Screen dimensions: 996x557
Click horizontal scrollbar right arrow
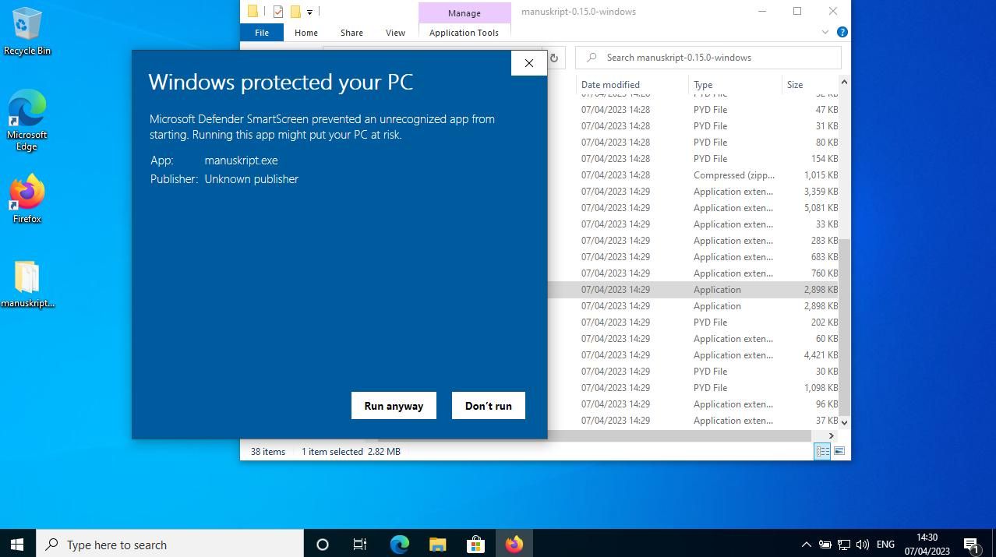pos(832,436)
